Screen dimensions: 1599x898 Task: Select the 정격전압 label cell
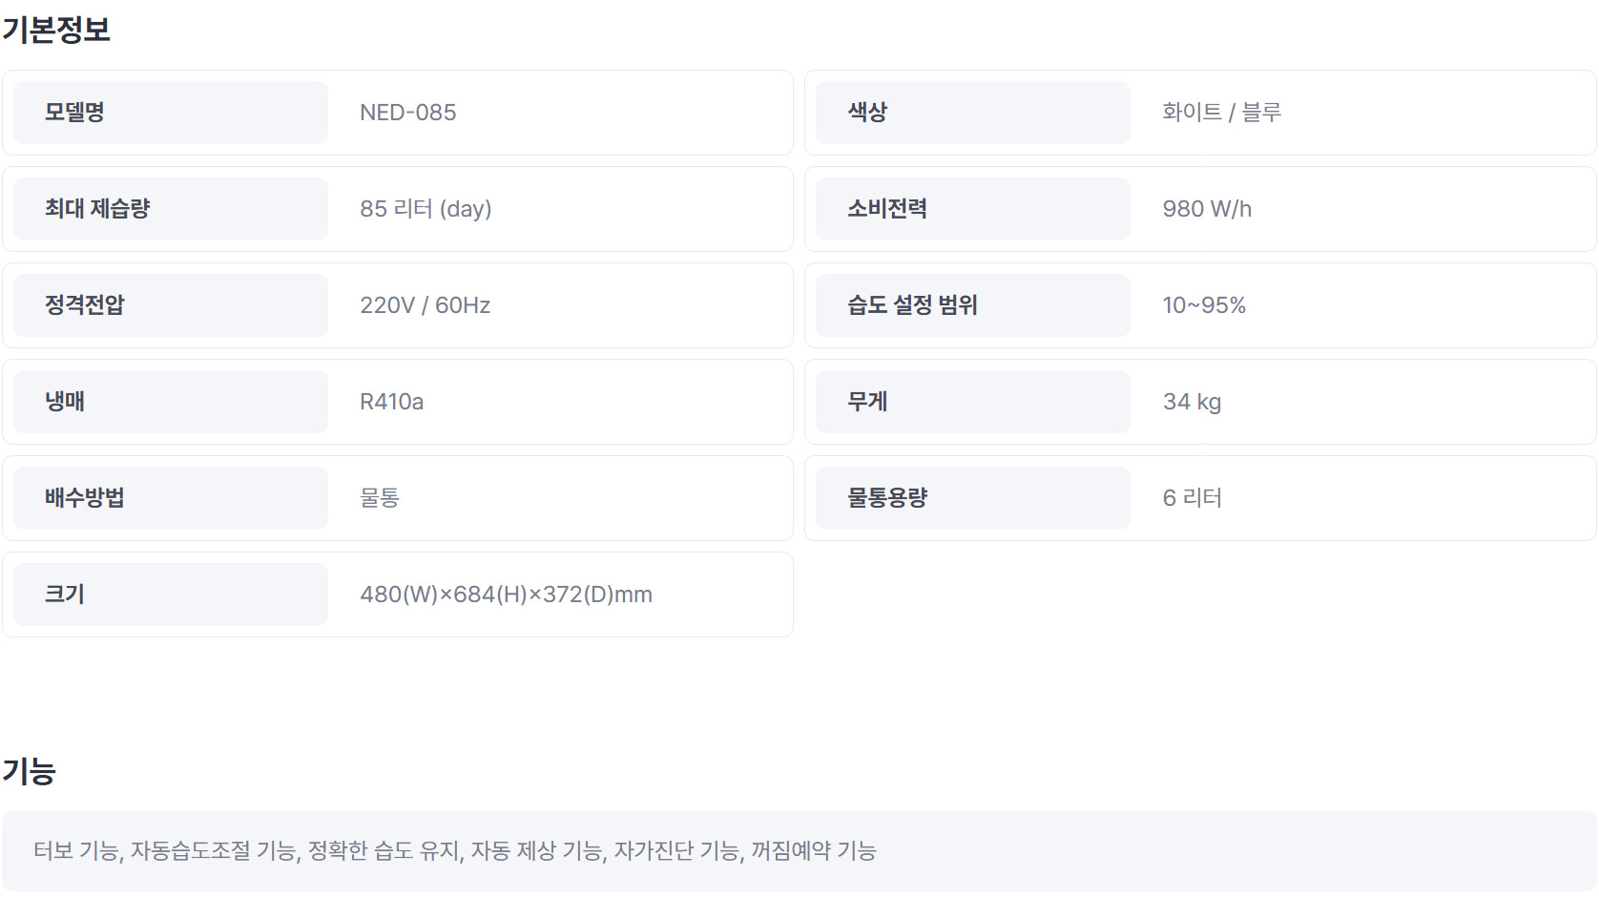point(171,305)
